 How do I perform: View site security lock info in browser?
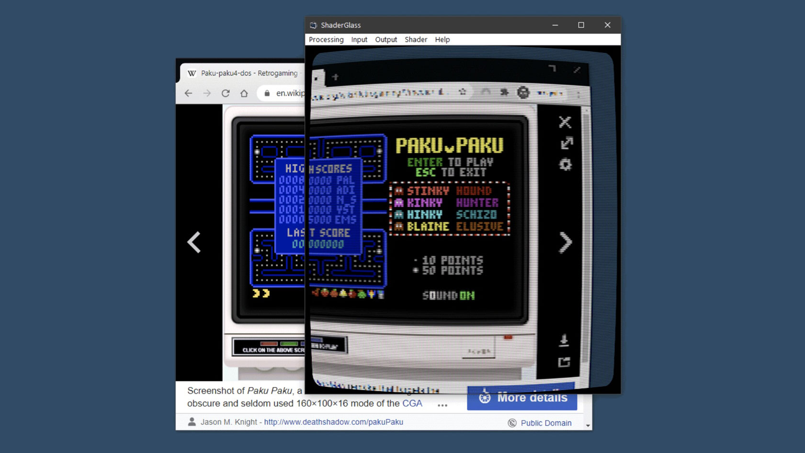267,93
